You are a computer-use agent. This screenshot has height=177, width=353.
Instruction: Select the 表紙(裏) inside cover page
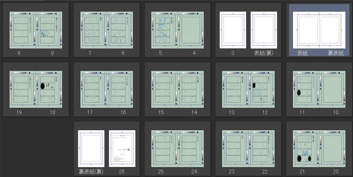(x=264, y=30)
